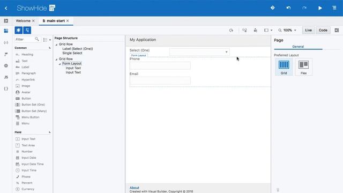Image resolution: width=343 pixels, height=193 pixels.
Task: Click the Form Layout canvas tag
Action: click(x=138, y=55)
